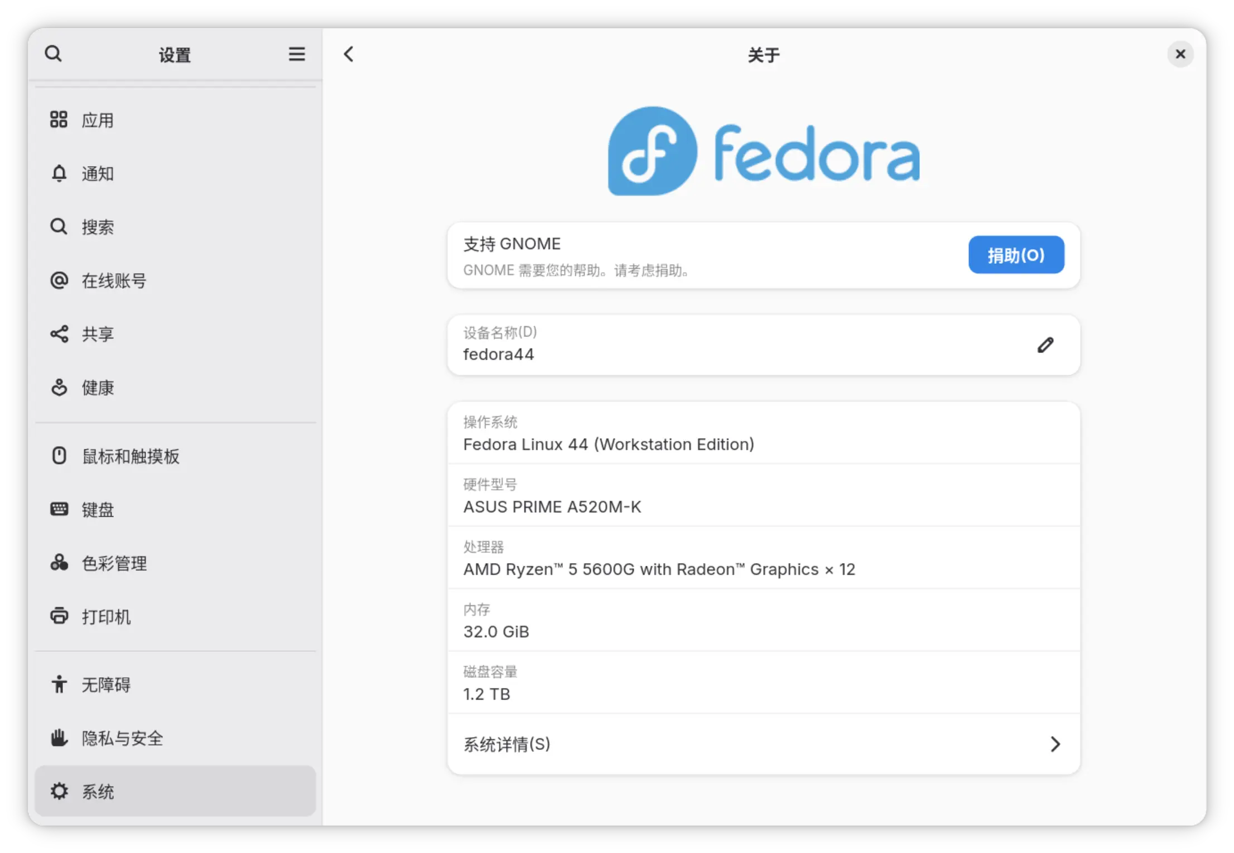1234x853 pixels.
Task: Edit device name with pencil icon
Action: (x=1045, y=345)
